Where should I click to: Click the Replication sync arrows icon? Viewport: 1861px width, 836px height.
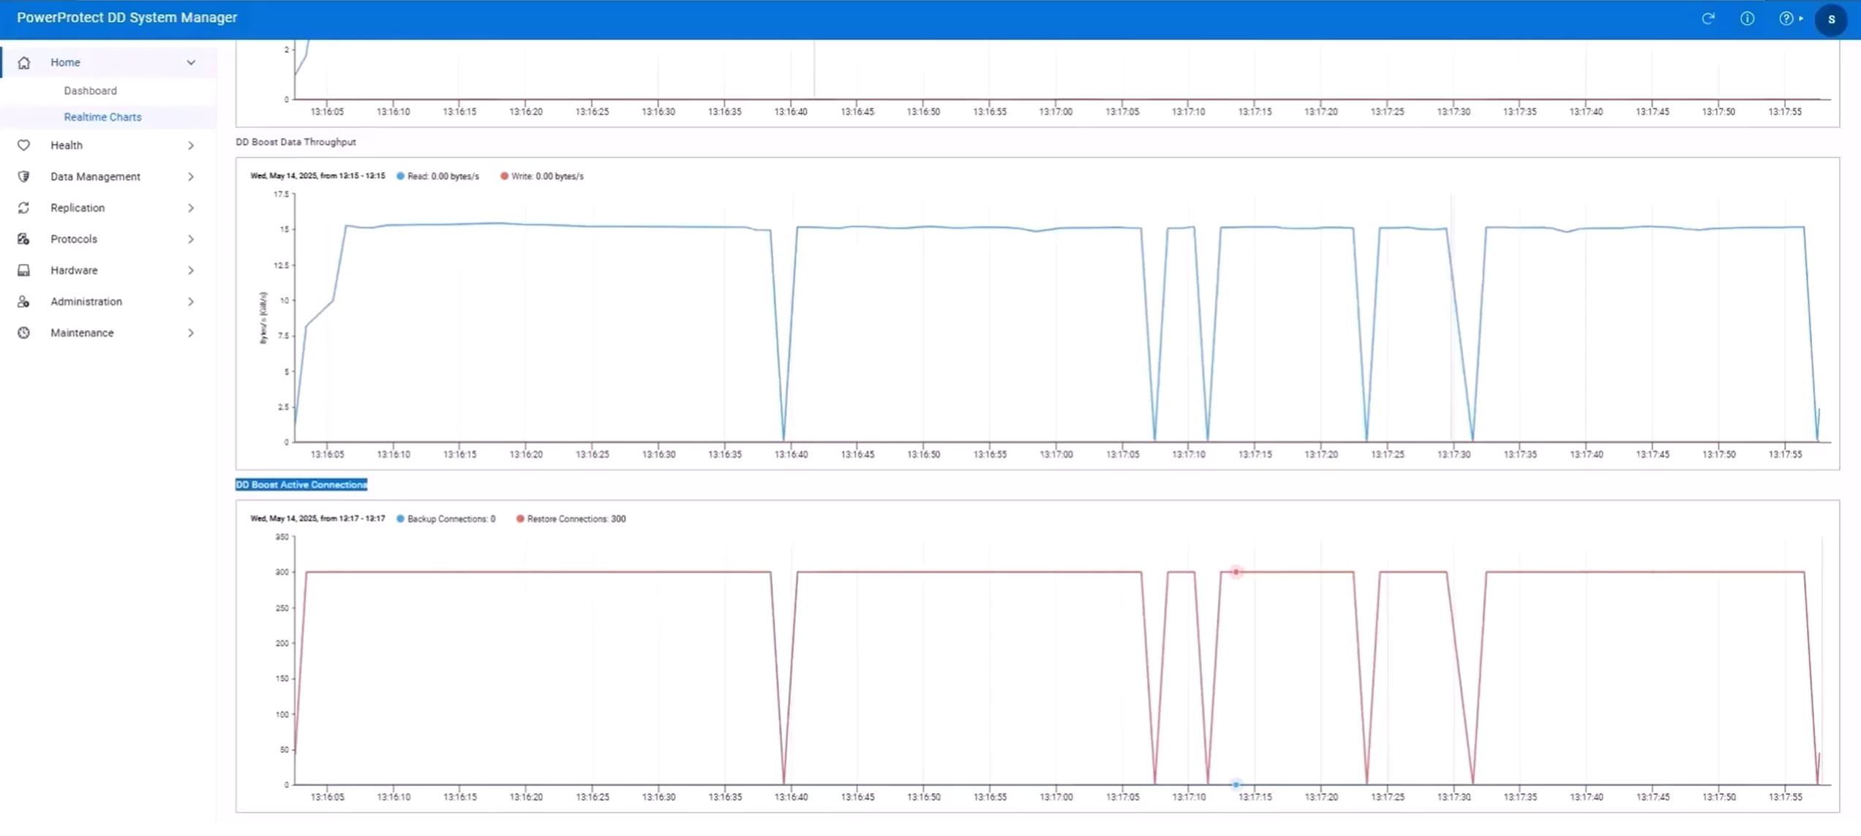(23, 208)
